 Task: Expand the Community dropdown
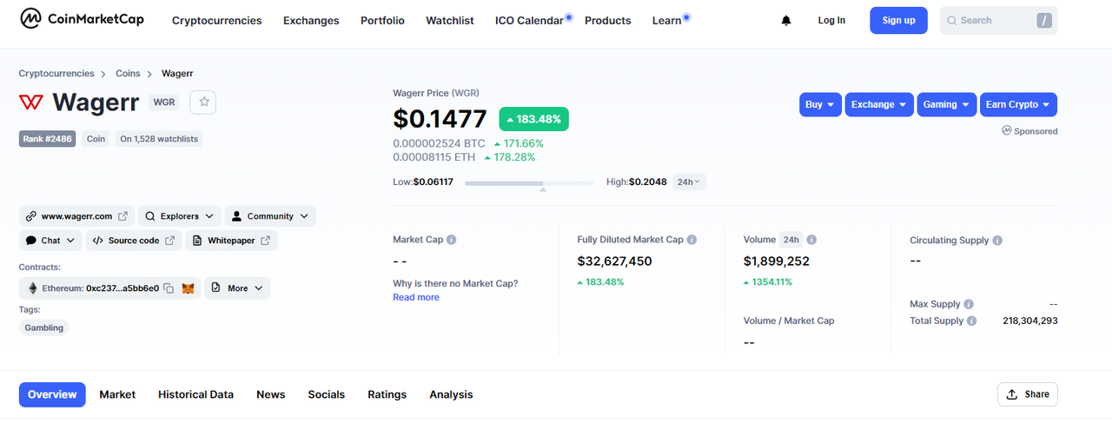tap(270, 216)
